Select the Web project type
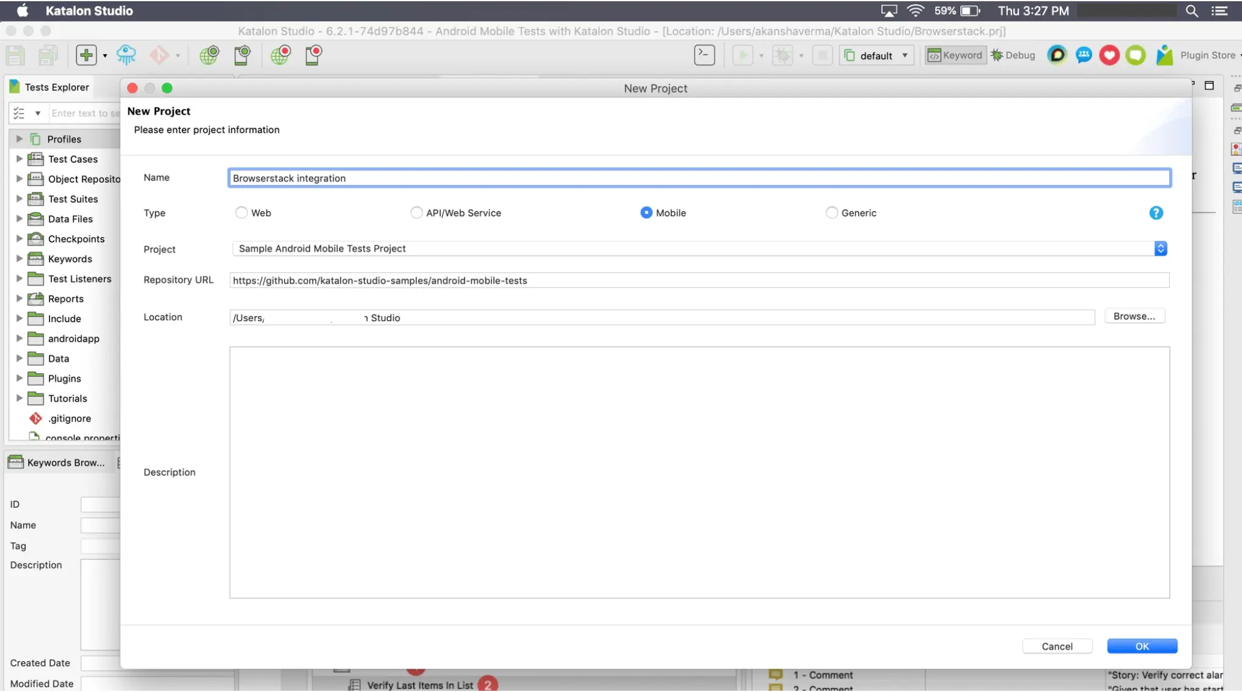 click(x=241, y=213)
